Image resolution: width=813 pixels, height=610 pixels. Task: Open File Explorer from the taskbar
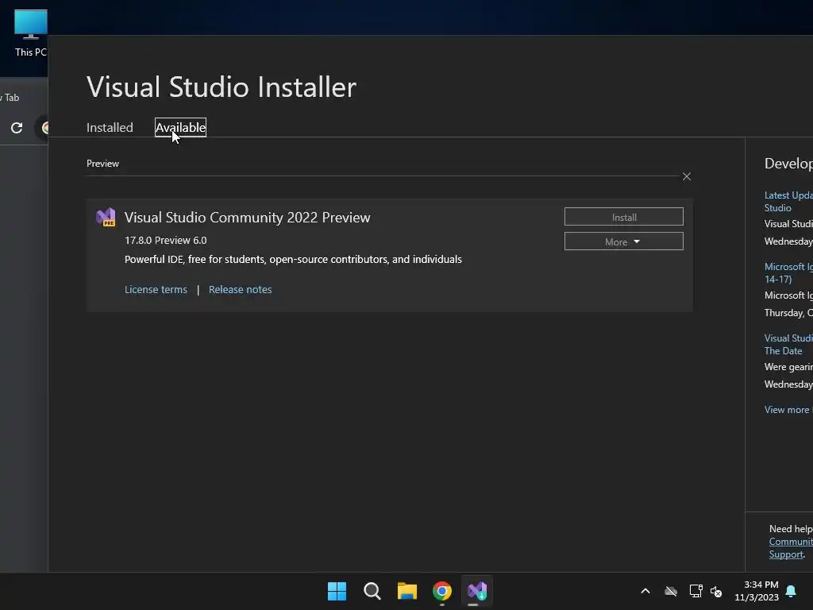pos(407,591)
